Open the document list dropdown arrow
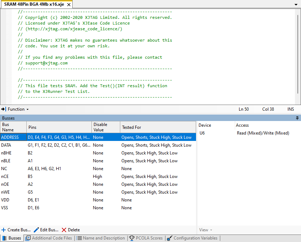301x242 pixels. (x=296, y=5)
